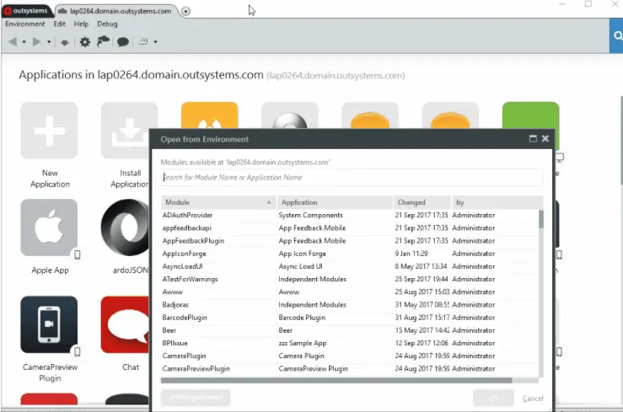623x412 pixels.
Task: Click the Install Application tile
Action: point(125,131)
